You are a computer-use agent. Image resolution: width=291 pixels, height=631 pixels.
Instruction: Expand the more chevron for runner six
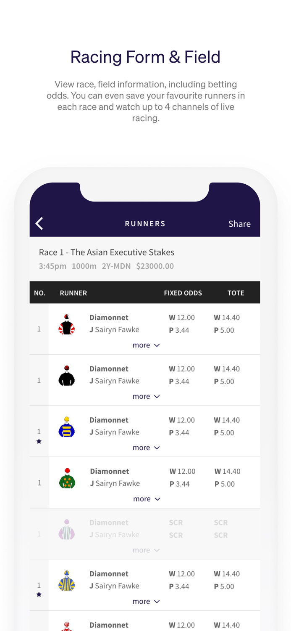click(146, 602)
